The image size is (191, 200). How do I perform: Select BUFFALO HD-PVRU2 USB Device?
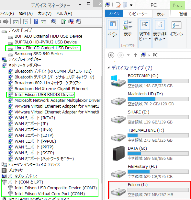[x=46, y=42]
